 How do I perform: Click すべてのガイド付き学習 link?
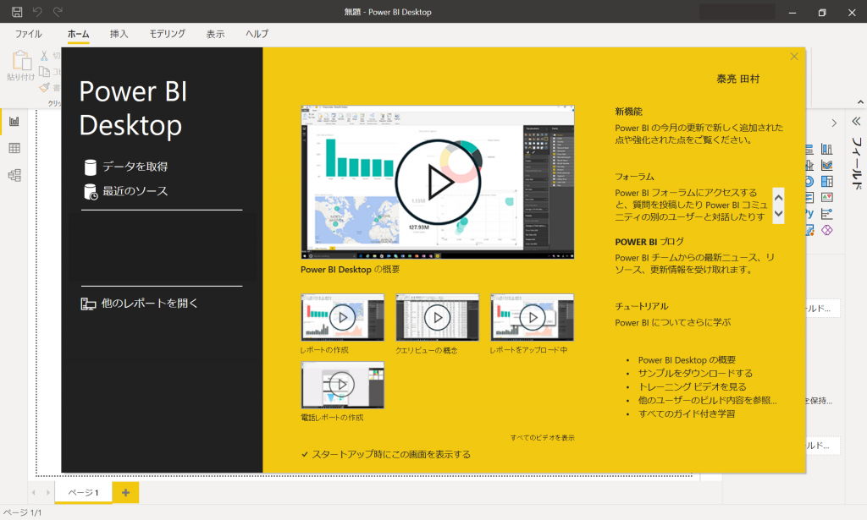coord(686,414)
